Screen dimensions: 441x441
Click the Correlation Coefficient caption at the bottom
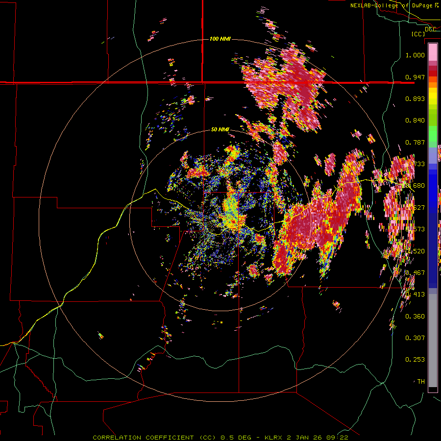(x=220, y=438)
